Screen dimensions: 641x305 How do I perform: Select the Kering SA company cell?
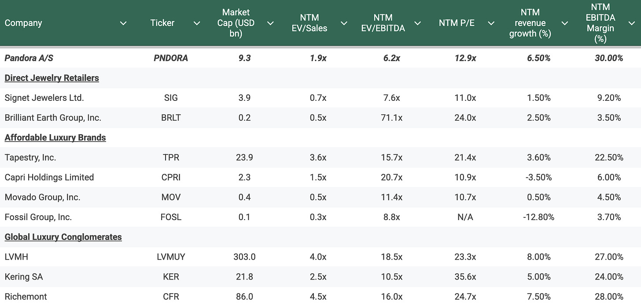coord(24,277)
